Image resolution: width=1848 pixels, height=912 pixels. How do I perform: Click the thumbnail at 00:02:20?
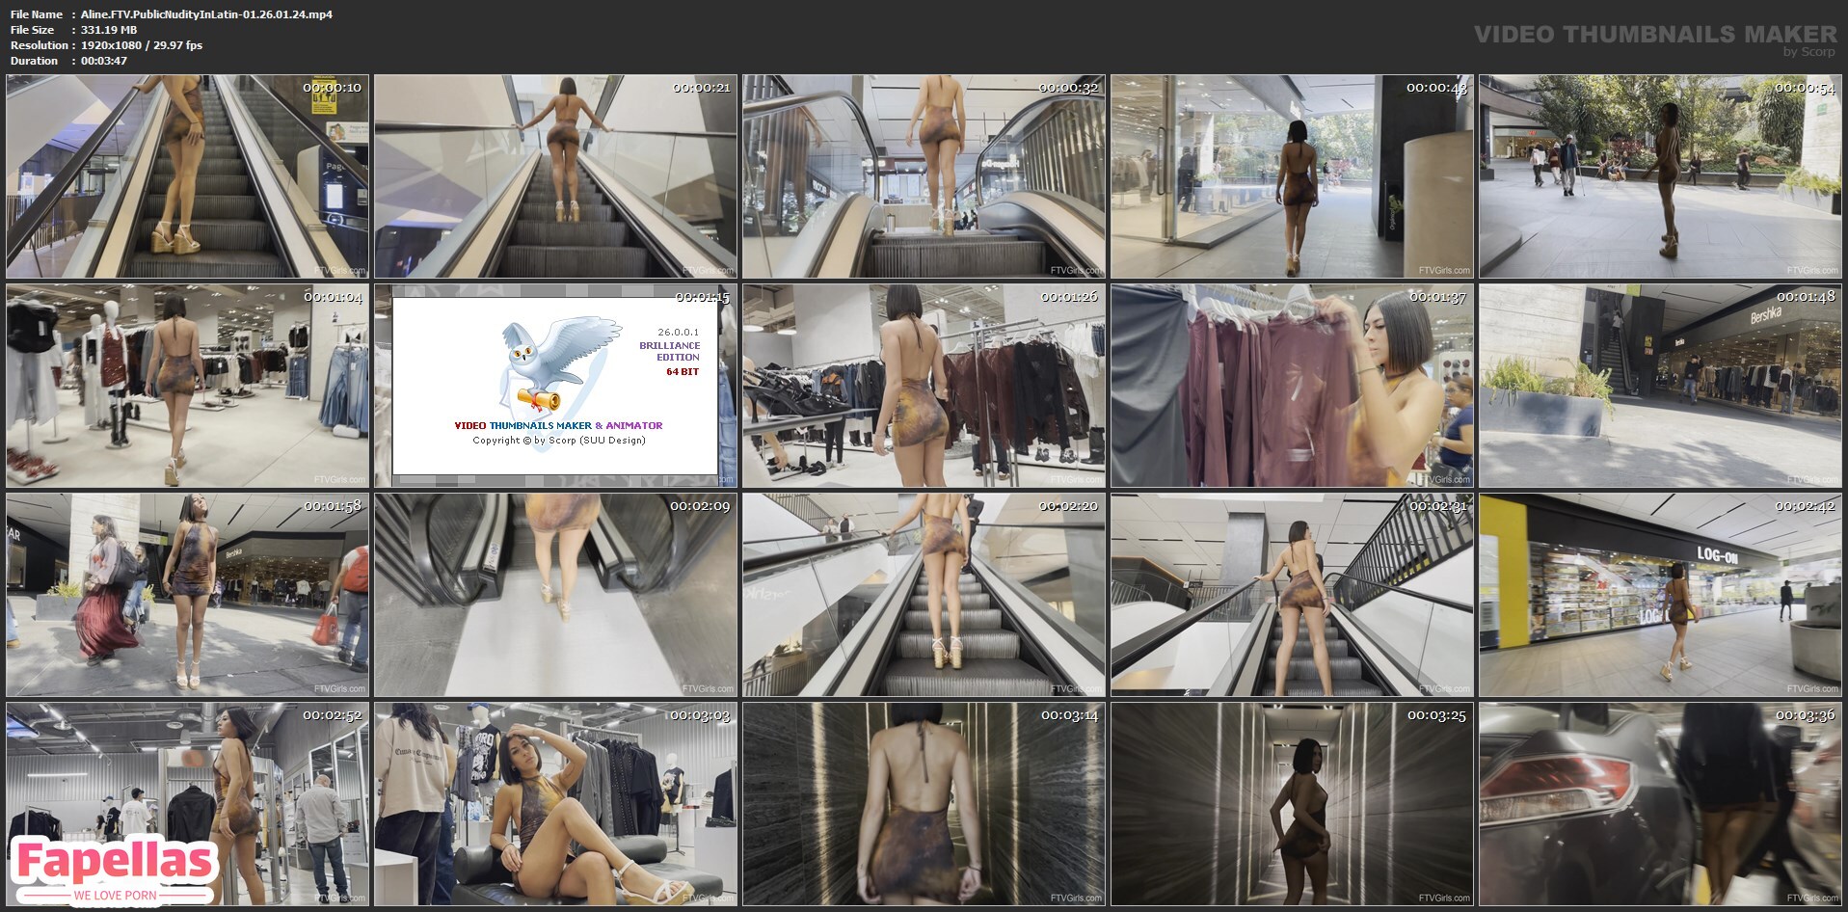point(924,595)
